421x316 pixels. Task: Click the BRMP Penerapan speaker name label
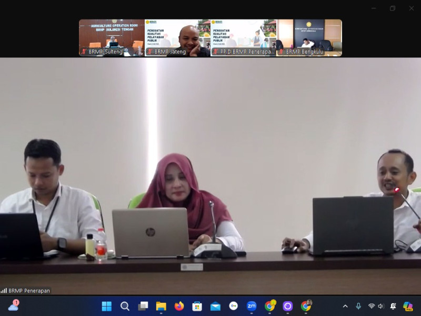click(x=29, y=291)
